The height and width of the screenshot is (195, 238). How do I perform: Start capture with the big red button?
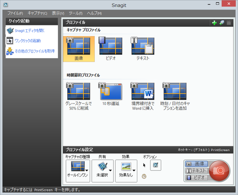[219, 171]
